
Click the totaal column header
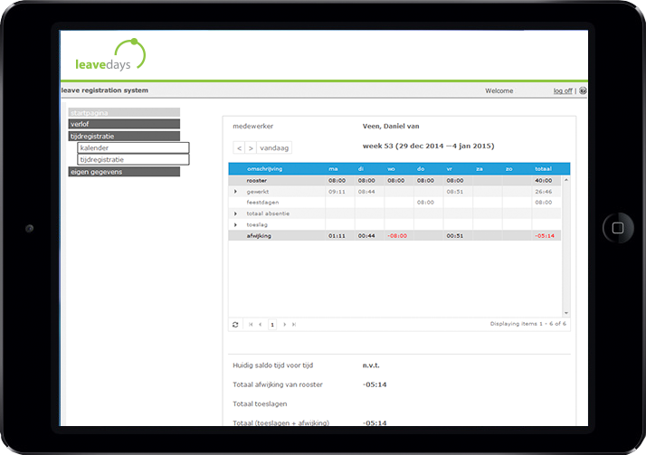point(543,169)
